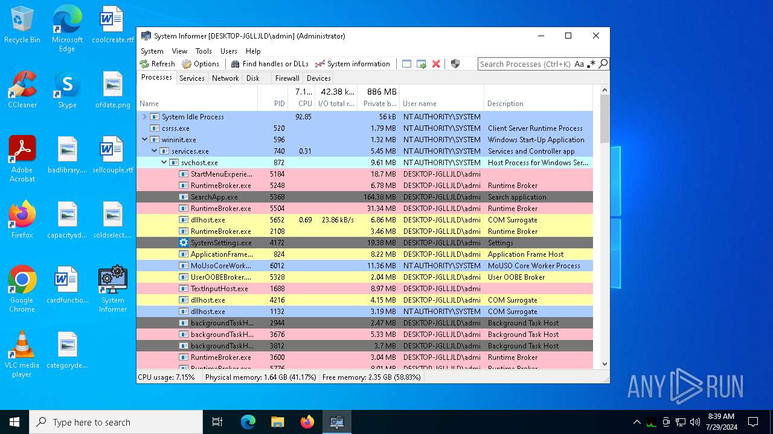Select the VLC media player icon
The height and width of the screenshot is (434, 773).
click(x=22, y=354)
